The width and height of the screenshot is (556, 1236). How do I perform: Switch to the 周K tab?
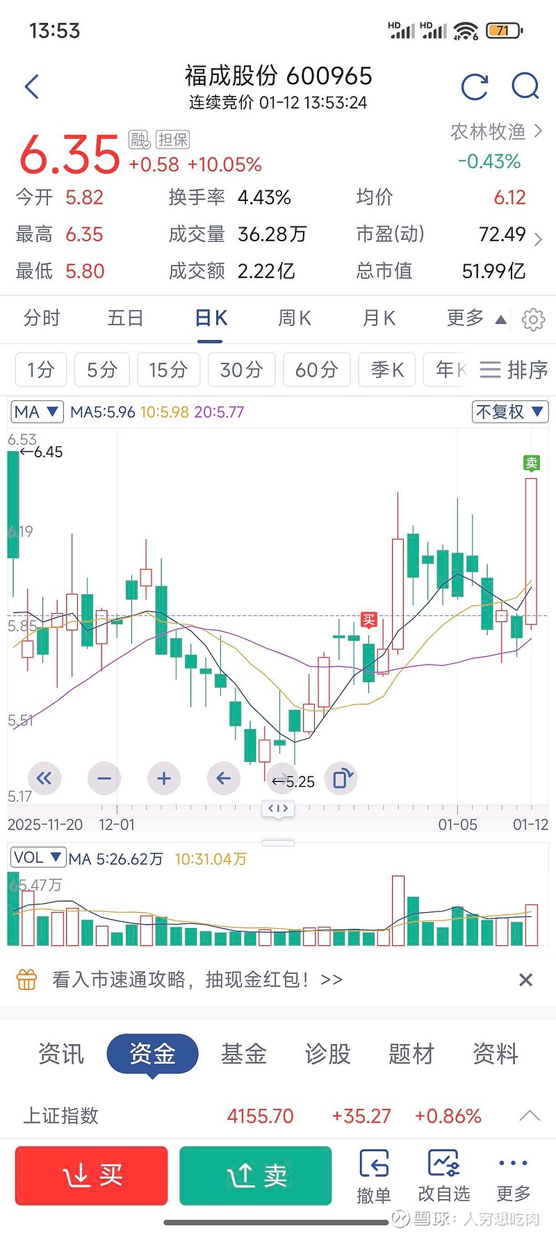(295, 319)
